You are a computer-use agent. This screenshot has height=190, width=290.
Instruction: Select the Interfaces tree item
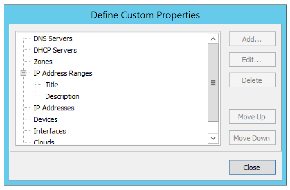(50, 131)
